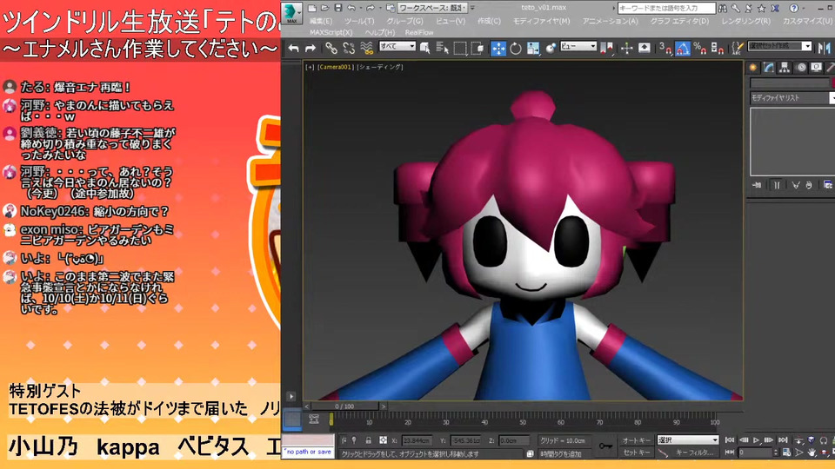Toggle Show End Result button
Viewport: 835px width, 469px height.
tap(777, 185)
